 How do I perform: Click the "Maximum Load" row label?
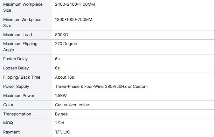tap(17, 35)
